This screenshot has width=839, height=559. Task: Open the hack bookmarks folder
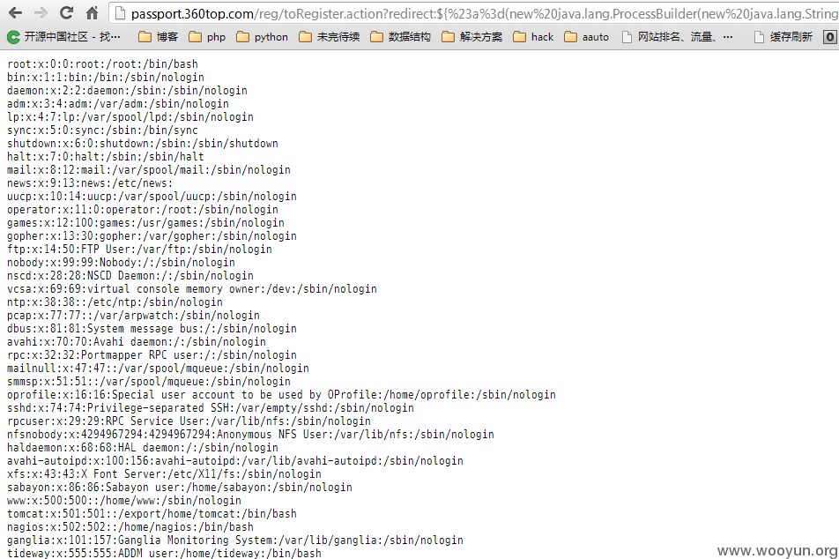click(x=533, y=37)
